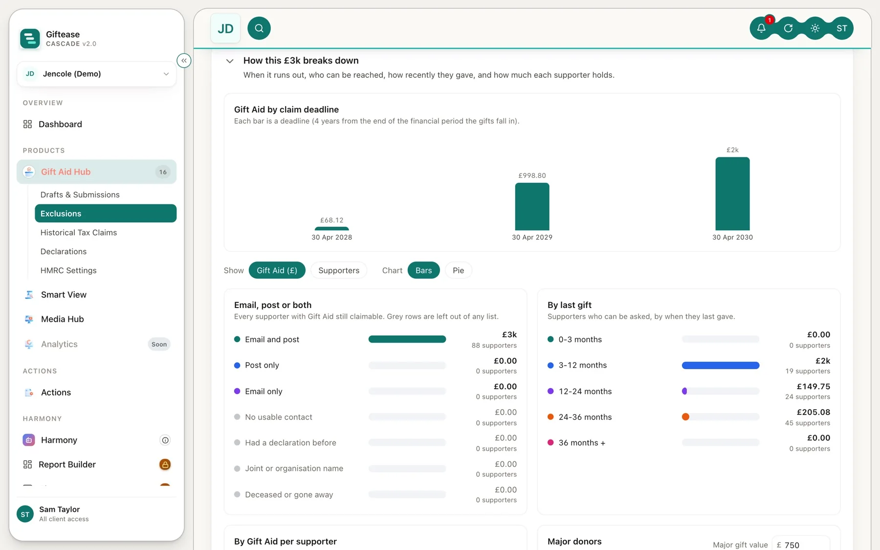
Task: Open the Jencole (Demo) client dropdown
Action: click(x=97, y=74)
